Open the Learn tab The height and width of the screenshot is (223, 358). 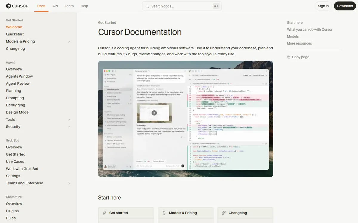69,6
